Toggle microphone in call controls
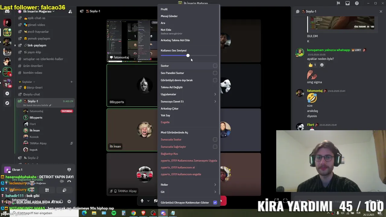This screenshot has width=386, height=217. pyautogui.click(x=142, y=201)
